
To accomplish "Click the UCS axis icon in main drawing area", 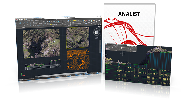I will click(23, 74).
